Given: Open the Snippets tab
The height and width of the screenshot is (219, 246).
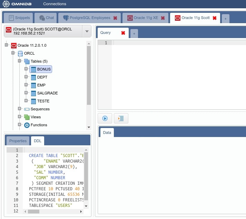Looking at the screenshot, I should (19, 18).
